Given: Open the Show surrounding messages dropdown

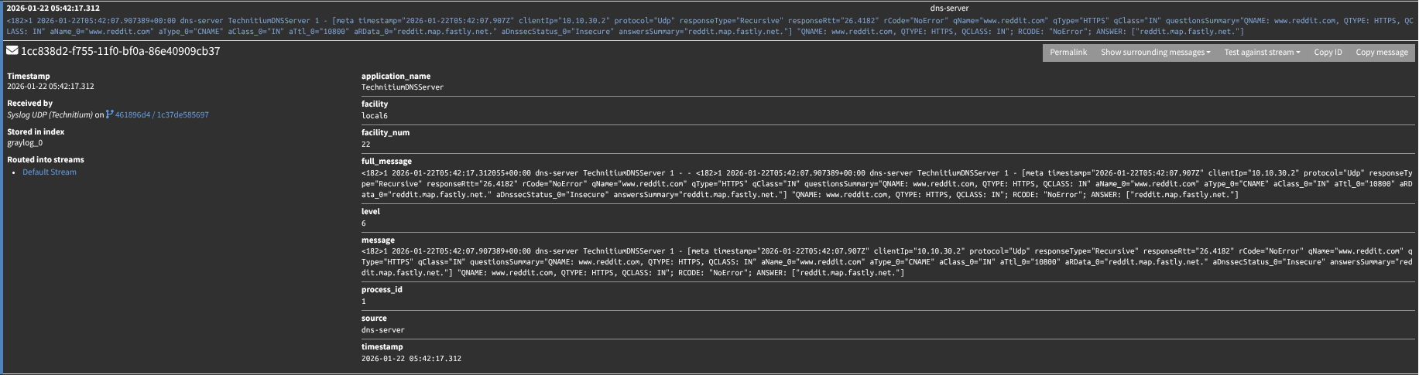Looking at the screenshot, I should point(1155,53).
